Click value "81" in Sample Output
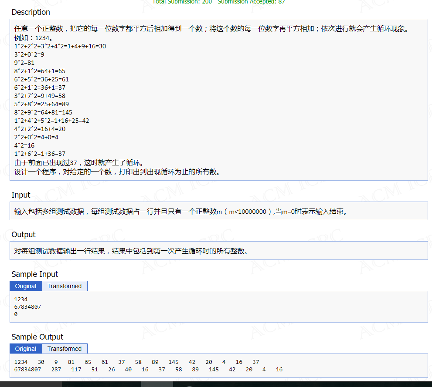The width and height of the screenshot is (432, 387). click(71, 362)
